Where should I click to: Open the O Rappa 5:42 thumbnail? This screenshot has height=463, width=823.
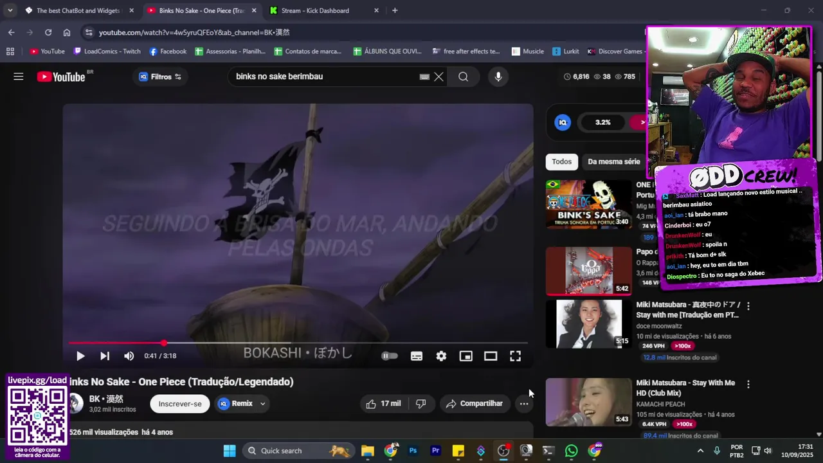pos(589,271)
